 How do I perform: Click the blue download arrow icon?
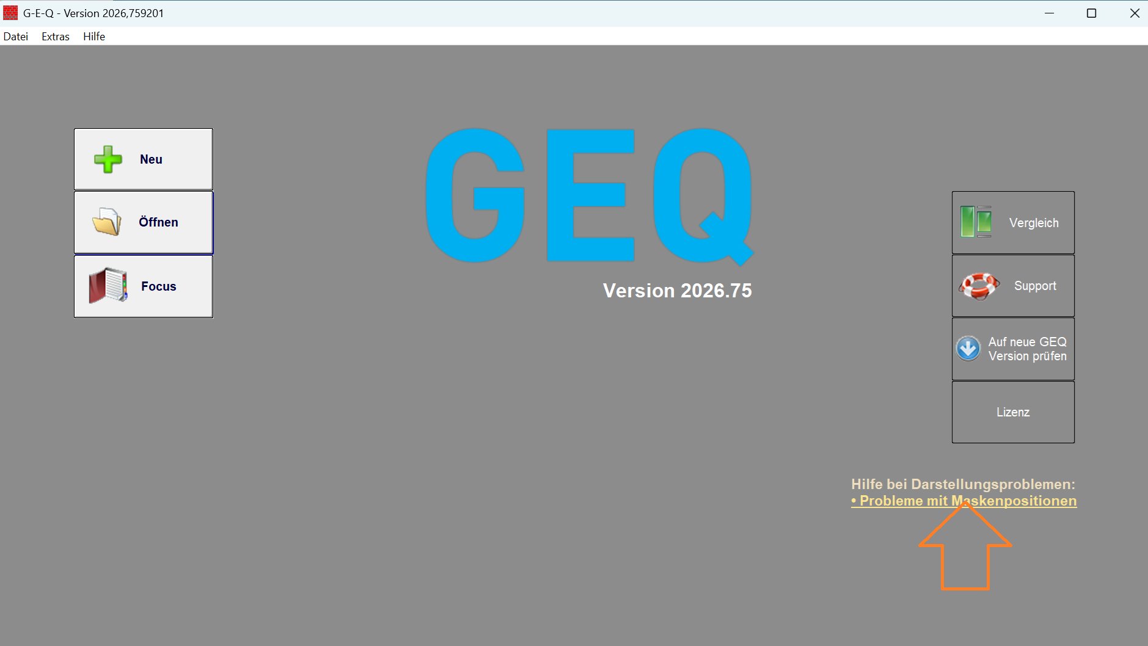pyautogui.click(x=968, y=349)
